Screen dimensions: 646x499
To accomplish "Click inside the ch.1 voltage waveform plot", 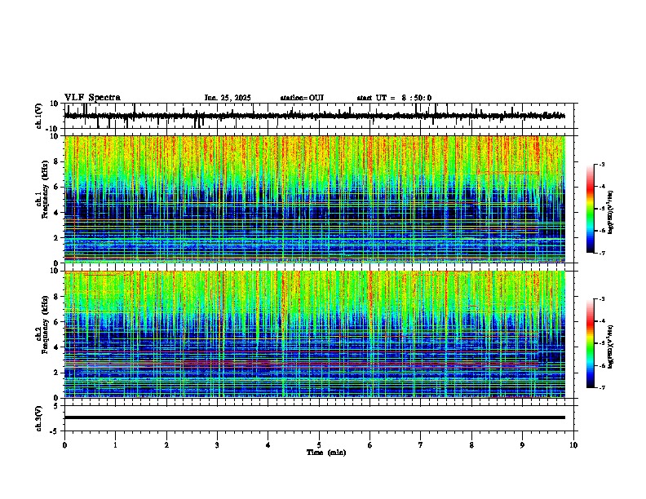I will point(321,116).
